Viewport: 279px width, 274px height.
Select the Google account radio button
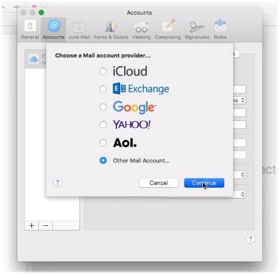103,107
